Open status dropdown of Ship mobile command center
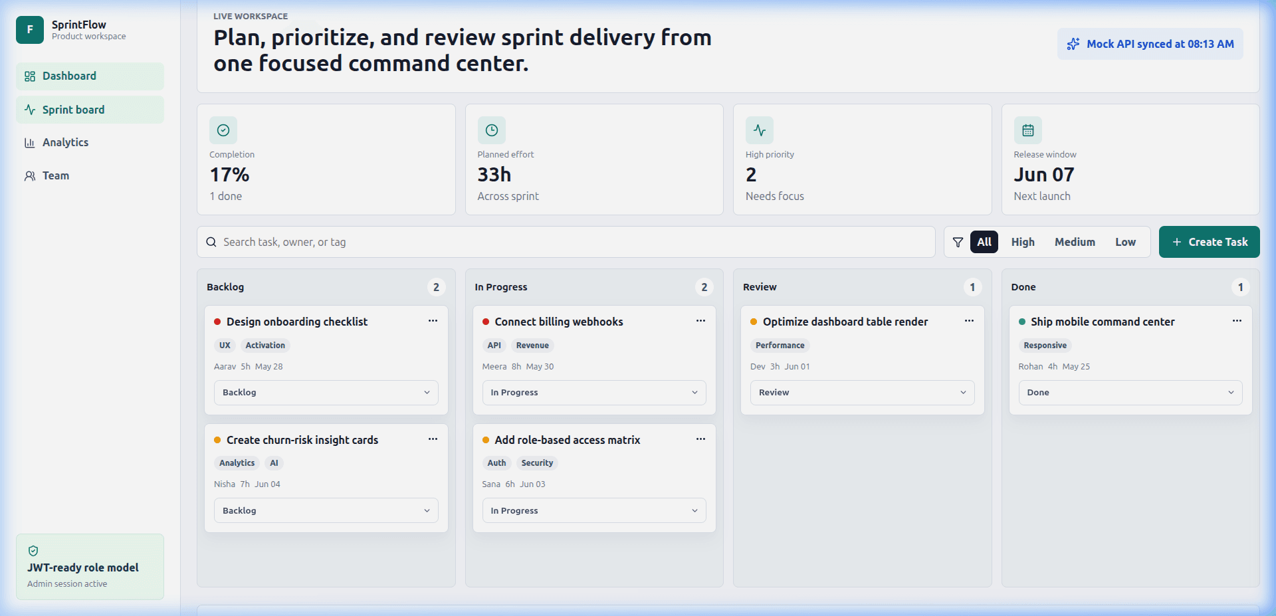This screenshot has height=616, width=1276. [x=1130, y=393]
